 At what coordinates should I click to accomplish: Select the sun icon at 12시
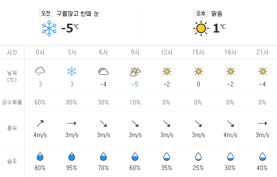(x=167, y=72)
